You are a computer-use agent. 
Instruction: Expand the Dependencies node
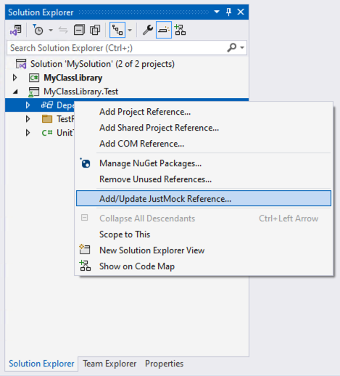tap(28, 105)
